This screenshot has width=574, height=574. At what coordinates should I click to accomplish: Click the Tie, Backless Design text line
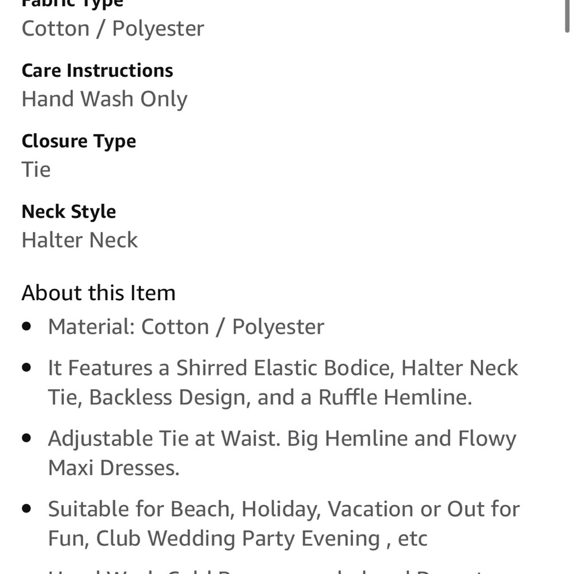tap(259, 397)
